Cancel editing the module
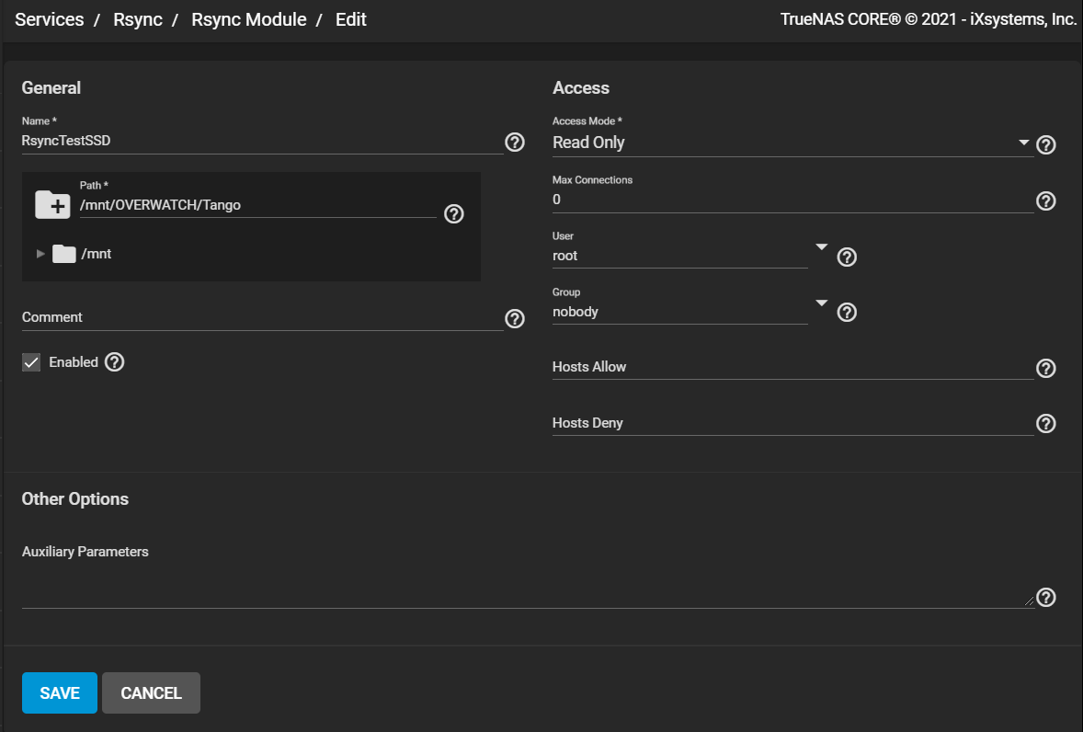 pos(152,692)
